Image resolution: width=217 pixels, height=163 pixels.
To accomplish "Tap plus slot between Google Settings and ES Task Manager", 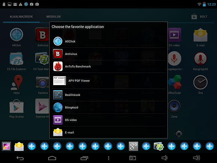I will (146, 146).
